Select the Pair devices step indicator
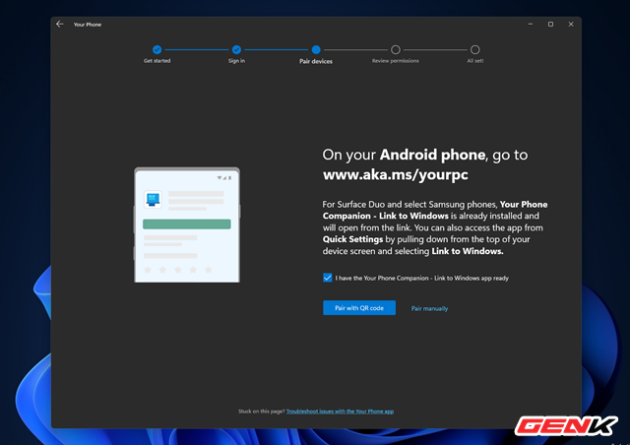The image size is (630, 445). coord(316,49)
